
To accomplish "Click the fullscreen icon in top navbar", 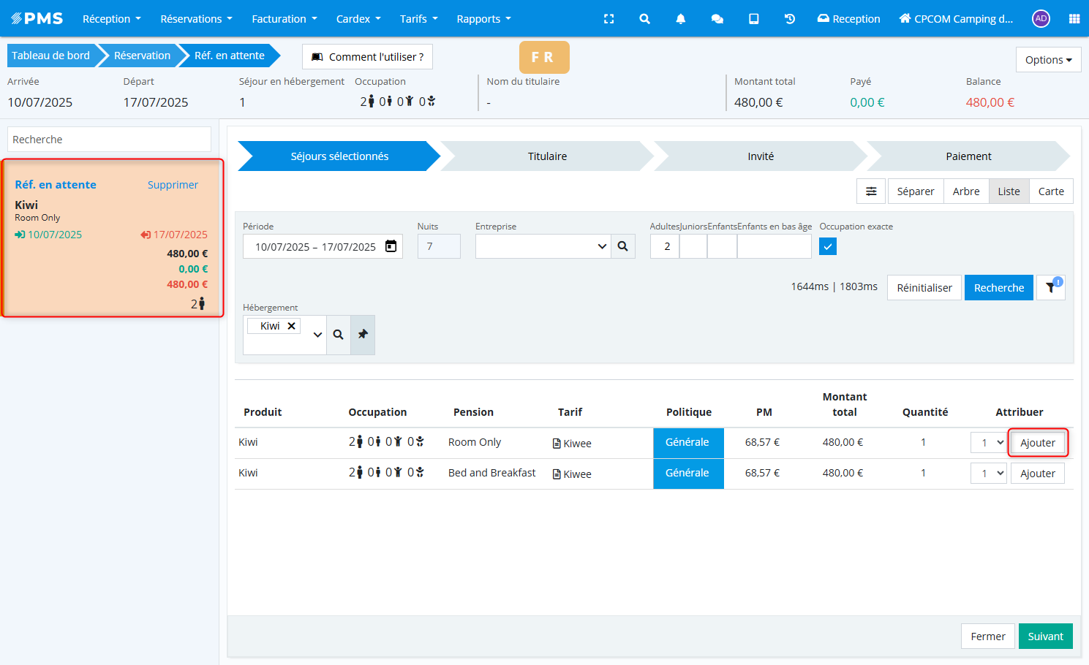I will tap(608, 19).
